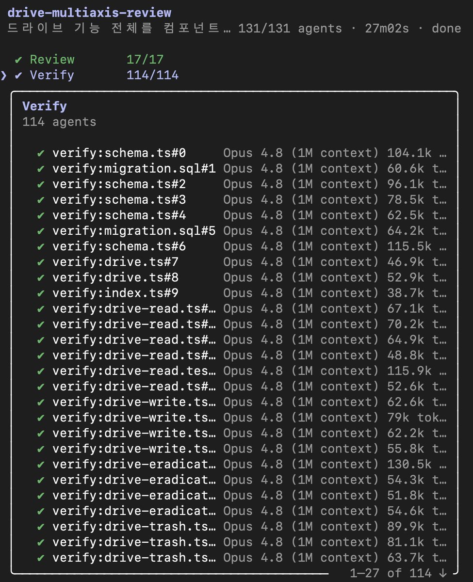Select the drive-read.ts row with 48.8k tokens
This screenshot has width=473, height=582.
[242, 355]
